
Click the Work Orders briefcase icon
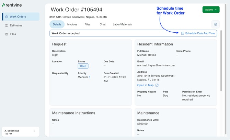tap(7, 17)
